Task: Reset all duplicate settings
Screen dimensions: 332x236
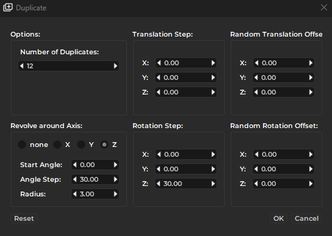Action: 24,218
